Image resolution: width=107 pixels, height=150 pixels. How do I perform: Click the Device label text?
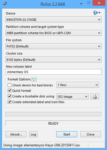click(x=11, y=13)
